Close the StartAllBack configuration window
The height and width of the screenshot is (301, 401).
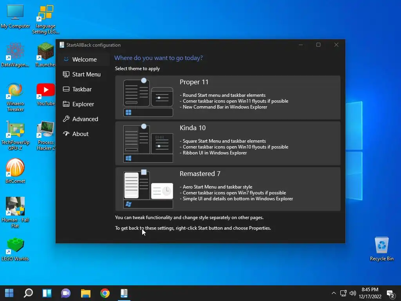(x=336, y=45)
